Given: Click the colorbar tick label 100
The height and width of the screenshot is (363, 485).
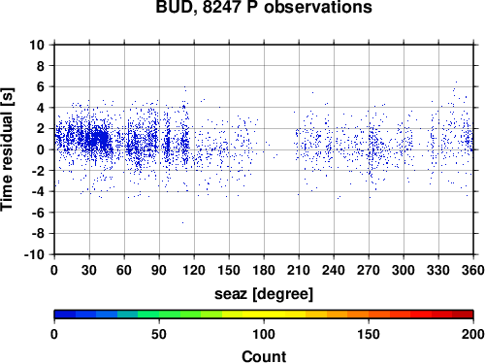Looking at the screenshot, I should (x=264, y=334).
